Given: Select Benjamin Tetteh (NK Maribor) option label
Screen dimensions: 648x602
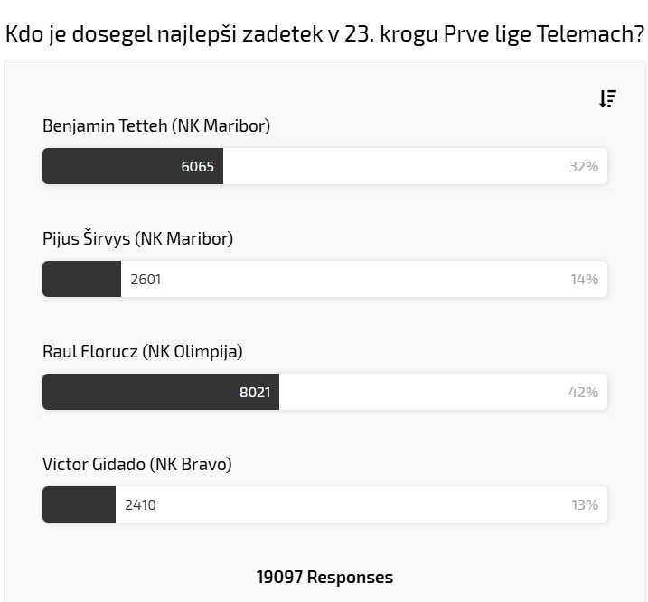Looking at the screenshot, I should coord(156,125).
